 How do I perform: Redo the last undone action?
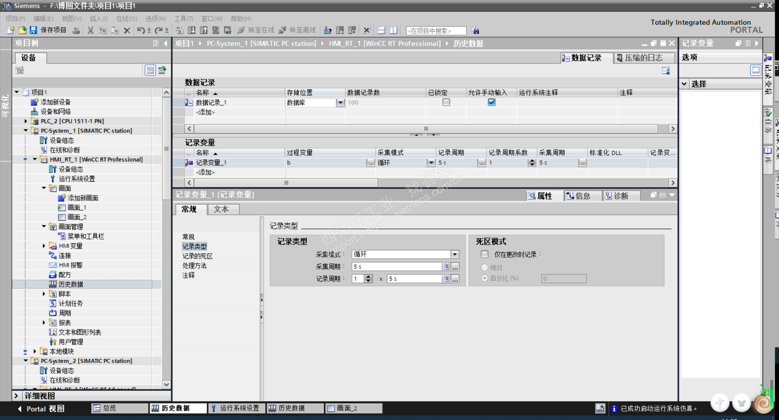click(x=159, y=30)
